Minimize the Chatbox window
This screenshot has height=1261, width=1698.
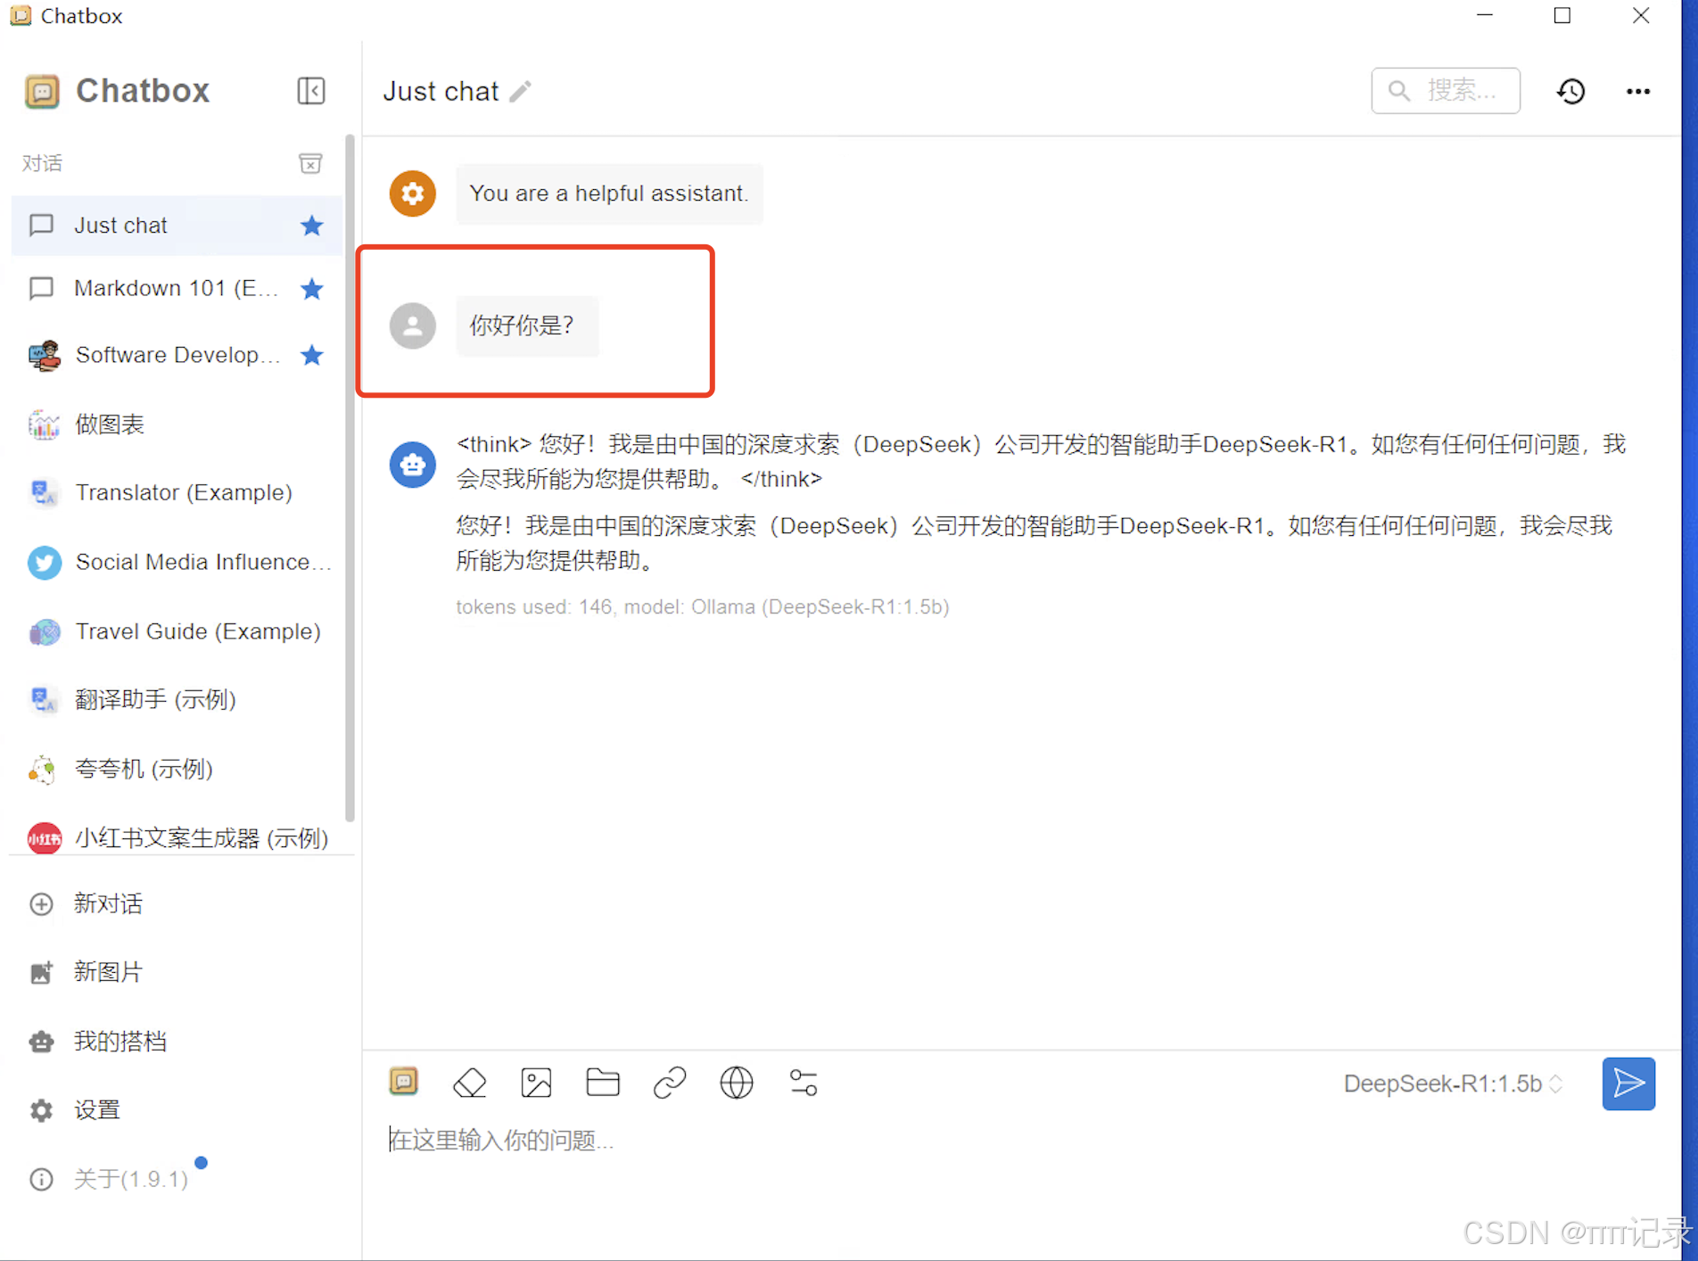tap(1485, 16)
